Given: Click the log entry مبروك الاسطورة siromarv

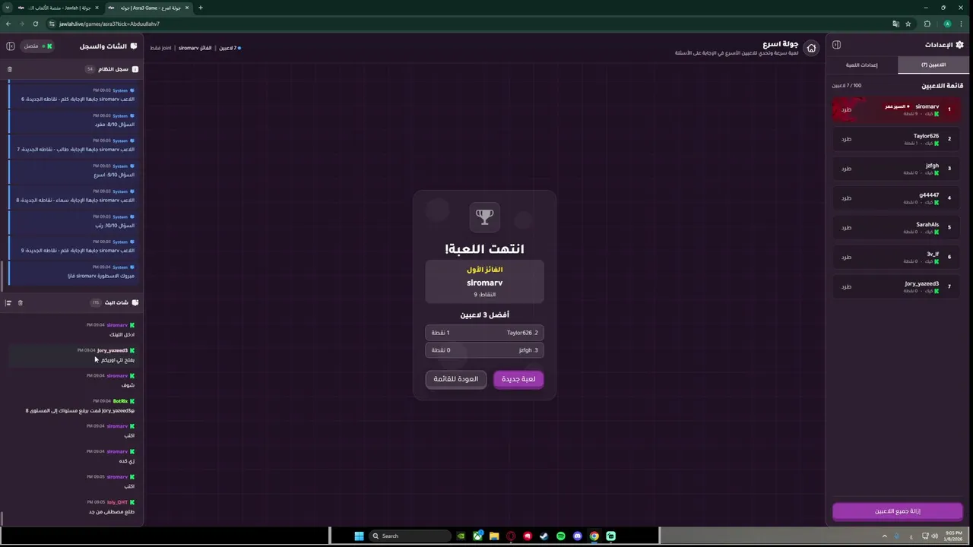Looking at the screenshot, I should (72, 272).
